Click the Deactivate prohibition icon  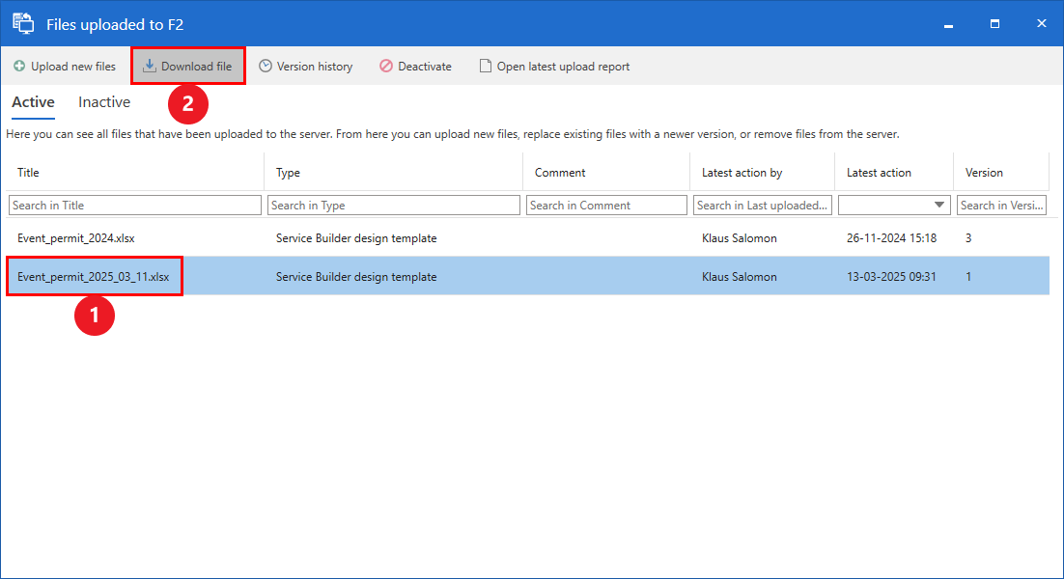(x=386, y=67)
